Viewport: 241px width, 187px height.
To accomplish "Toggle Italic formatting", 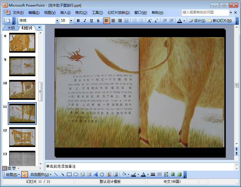I will (85, 21).
